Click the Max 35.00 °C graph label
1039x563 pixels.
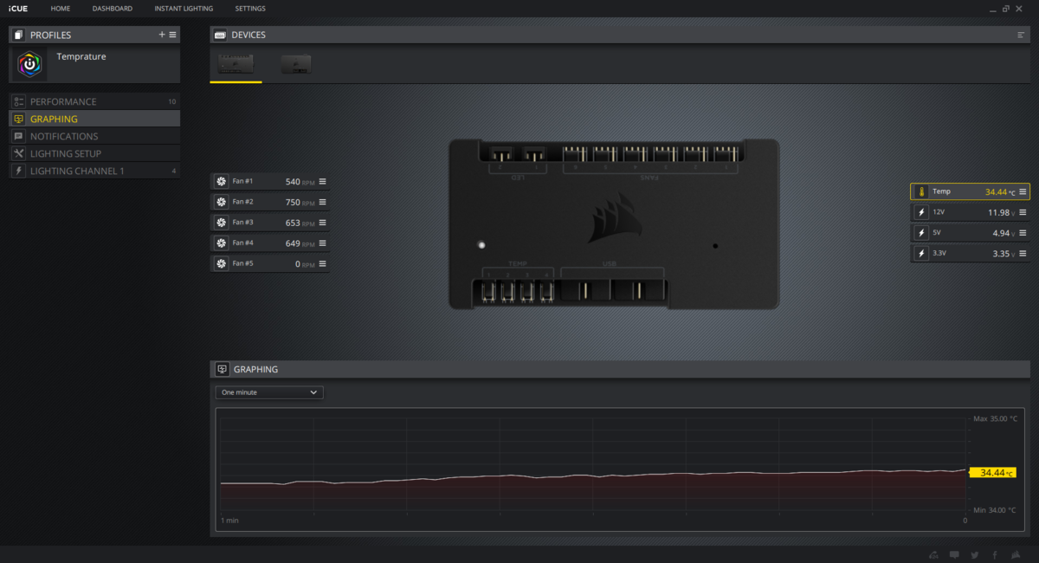click(x=996, y=418)
